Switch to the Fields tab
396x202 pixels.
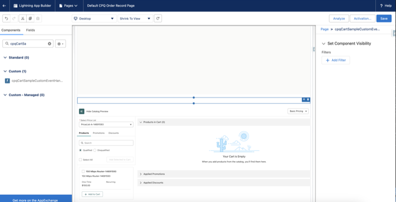30,30
